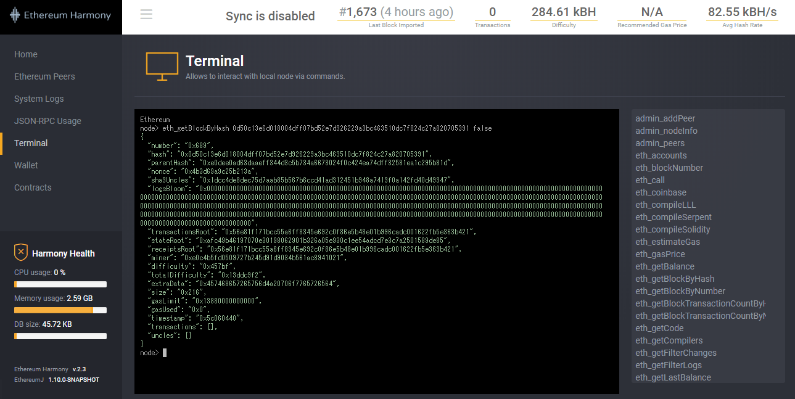The height and width of the screenshot is (399, 795).
Task: Choose eth_compileLLL command
Action: click(665, 205)
